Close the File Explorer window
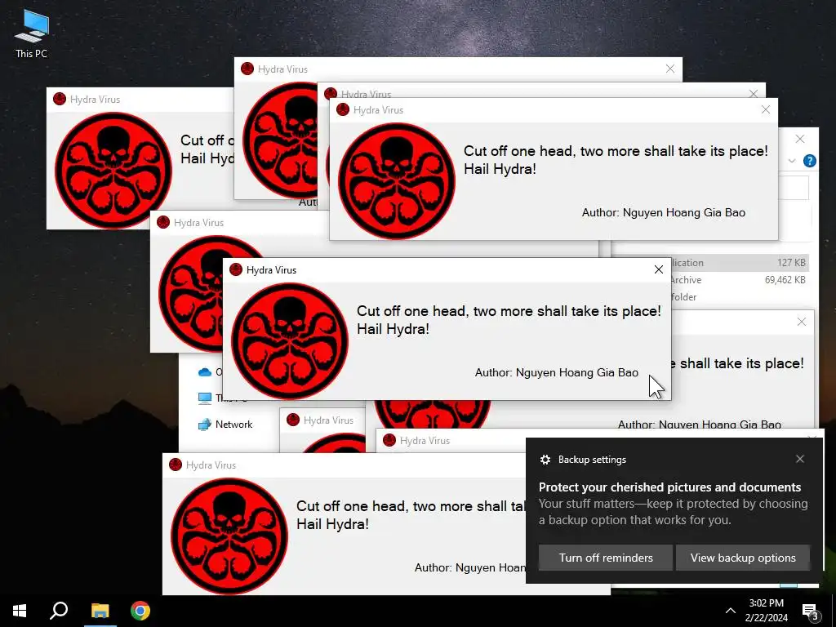 800,139
